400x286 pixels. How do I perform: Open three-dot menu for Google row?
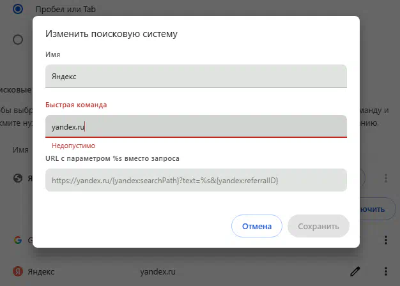point(386,240)
